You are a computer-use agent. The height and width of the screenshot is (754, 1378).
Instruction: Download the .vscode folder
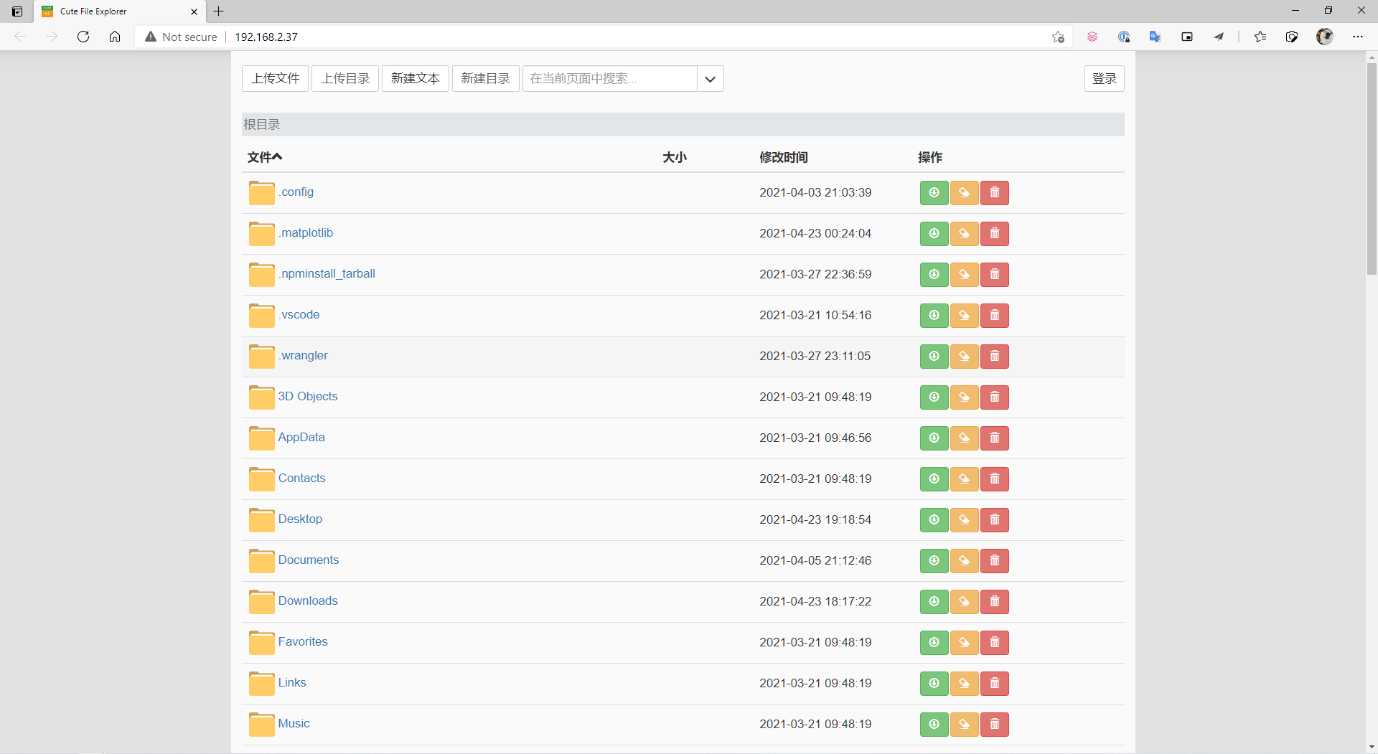point(934,315)
